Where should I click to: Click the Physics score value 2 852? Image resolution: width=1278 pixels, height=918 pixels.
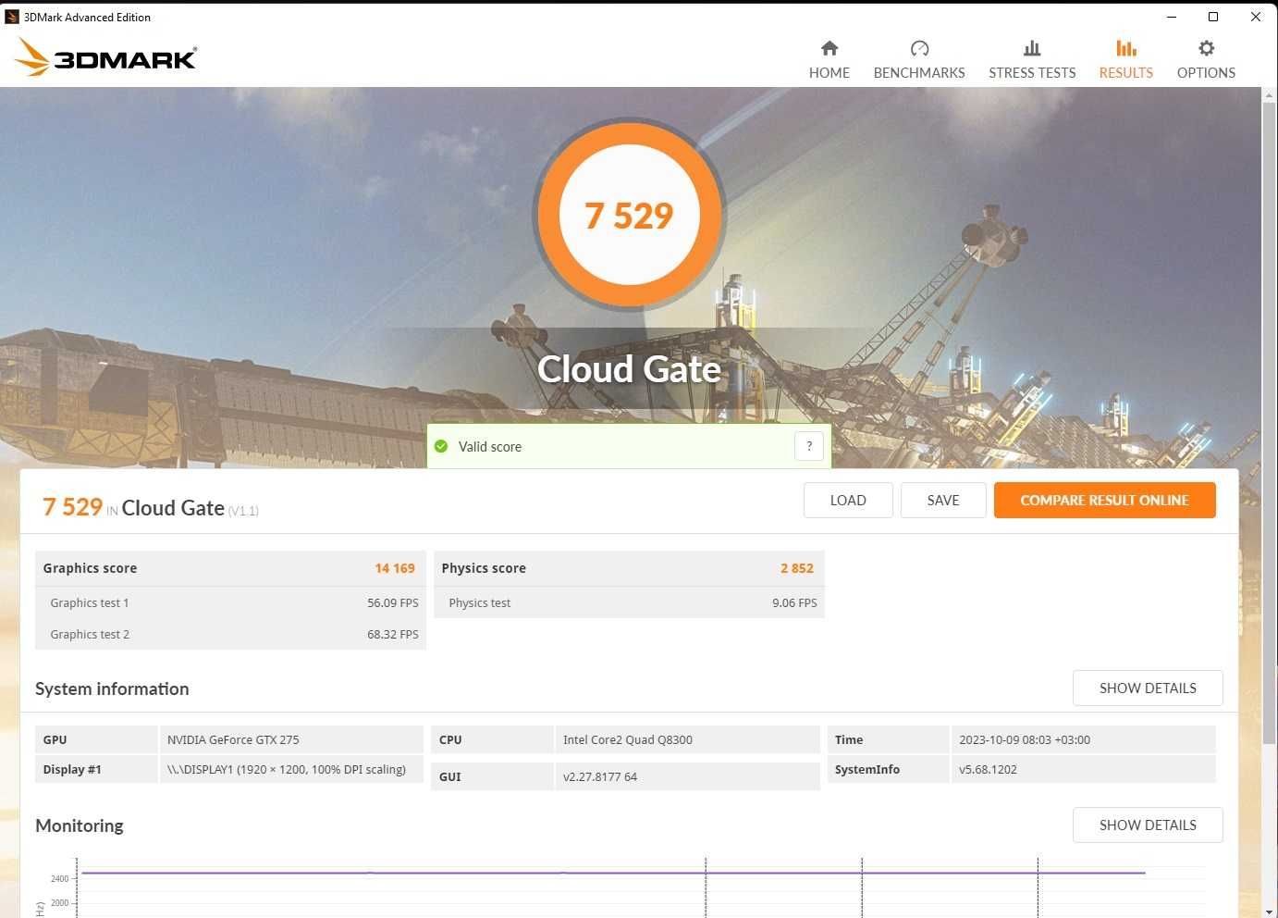(797, 568)
